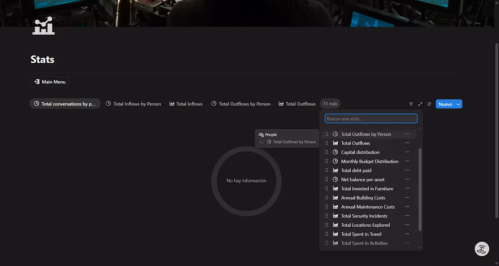The width and height of the screenshot is (499, 266).
Task: Click the drag handle next to Annual Building Costs
Action: [x=327, y=198]
